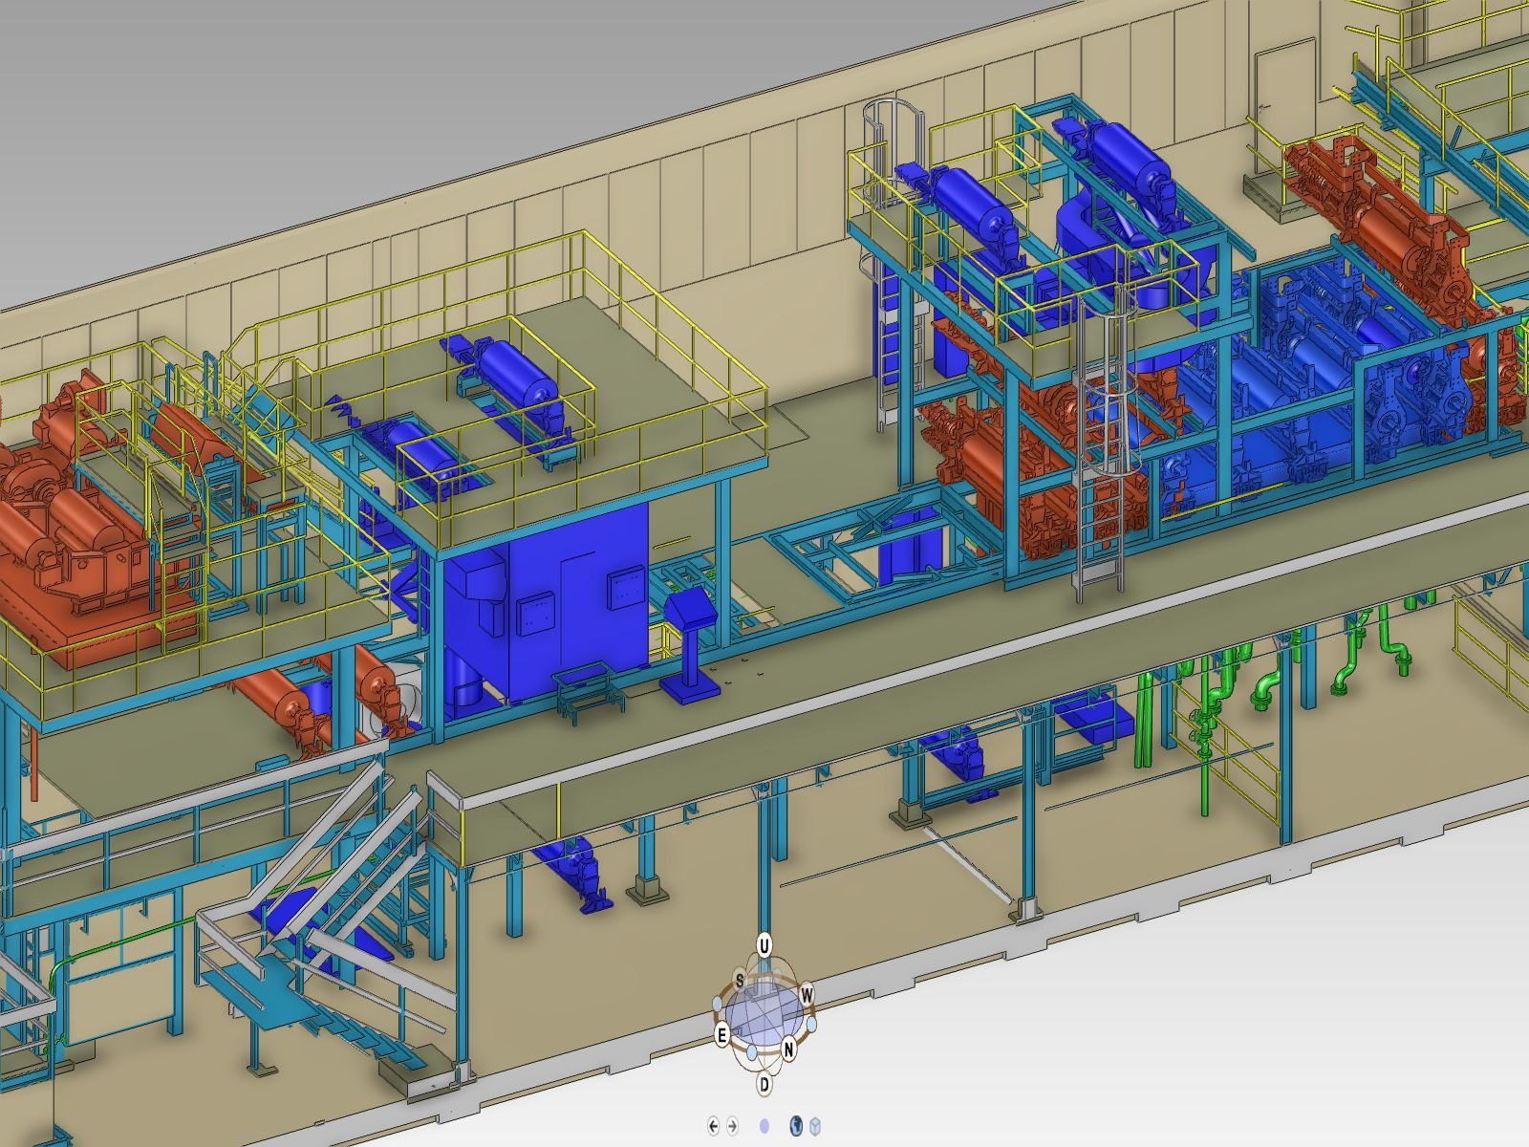The image size is (1529, 1147).
Task: Switch to cube navigation mode icon
Action: click(x=815, y=1126)
